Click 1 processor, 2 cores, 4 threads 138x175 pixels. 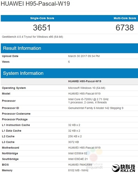[87, 102]
